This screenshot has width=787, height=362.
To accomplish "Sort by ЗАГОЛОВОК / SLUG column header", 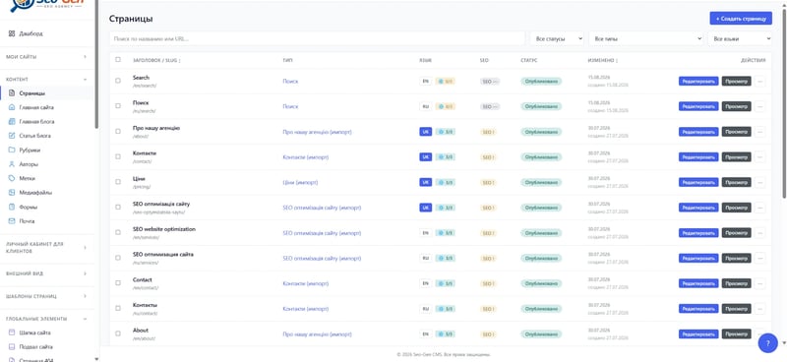I will [x=156, y=60].
